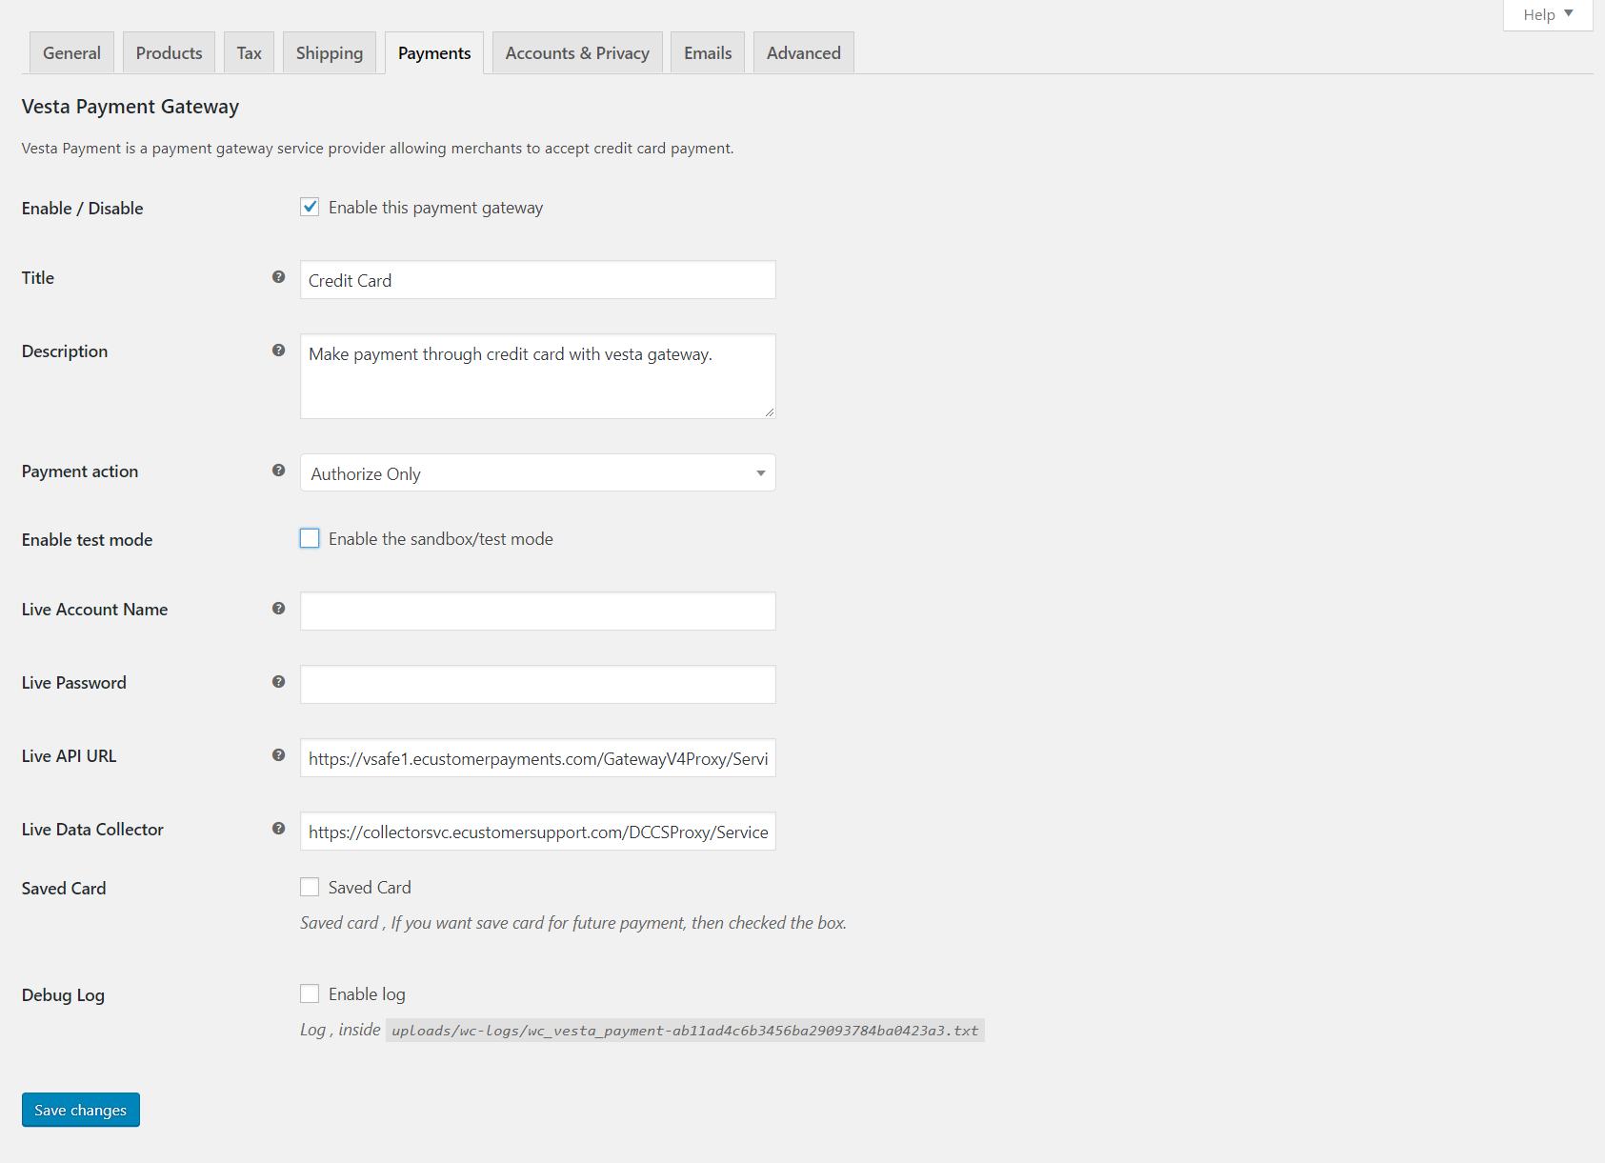Click help icon next to Payment action
This screenshot has height=1163, width=1605.
278,471
